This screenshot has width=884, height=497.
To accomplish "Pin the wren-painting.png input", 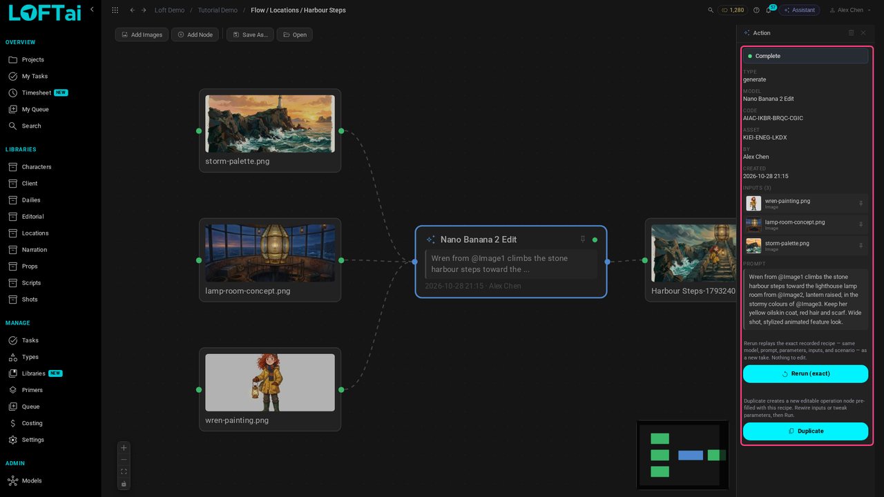I will click(861, 203).
